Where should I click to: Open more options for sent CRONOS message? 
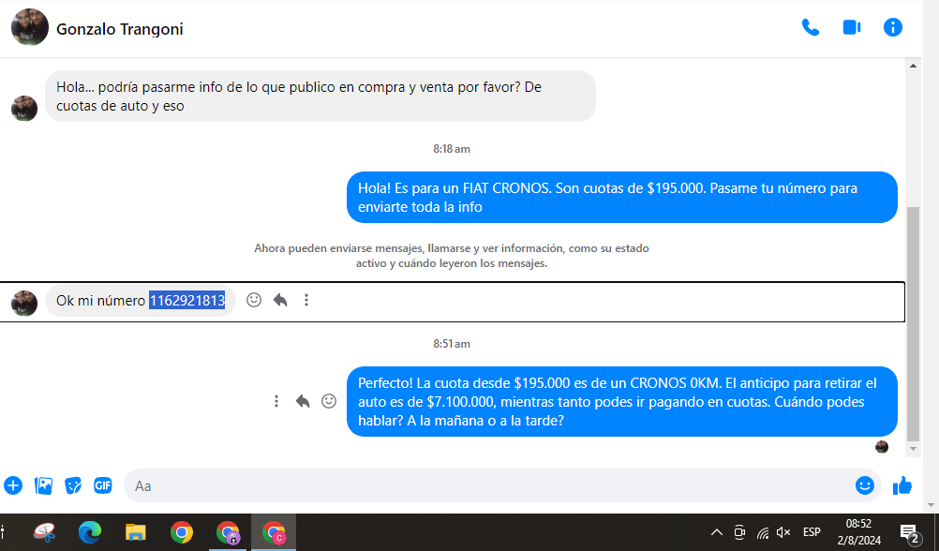(x=276, y=401)
